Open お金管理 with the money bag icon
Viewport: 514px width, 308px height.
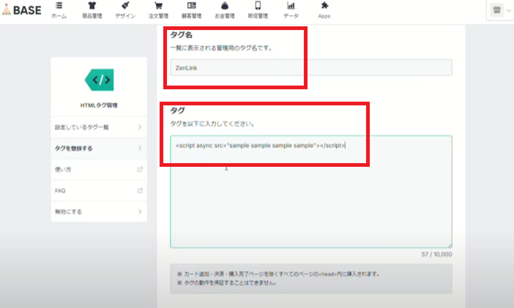pyautogui.click(x=226, y=7)
